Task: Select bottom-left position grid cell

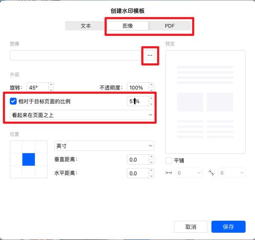Action: click(16, 172)
